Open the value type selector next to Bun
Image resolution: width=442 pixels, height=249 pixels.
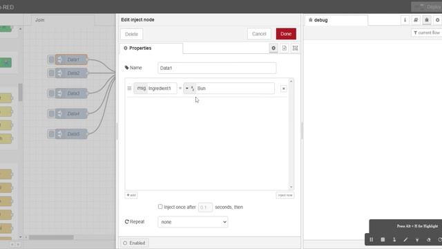coord(189,89)
